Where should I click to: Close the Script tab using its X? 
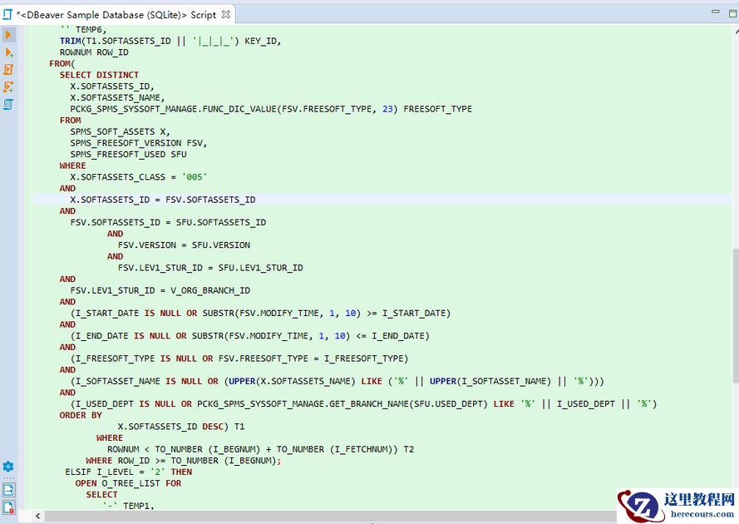[226, 14]
